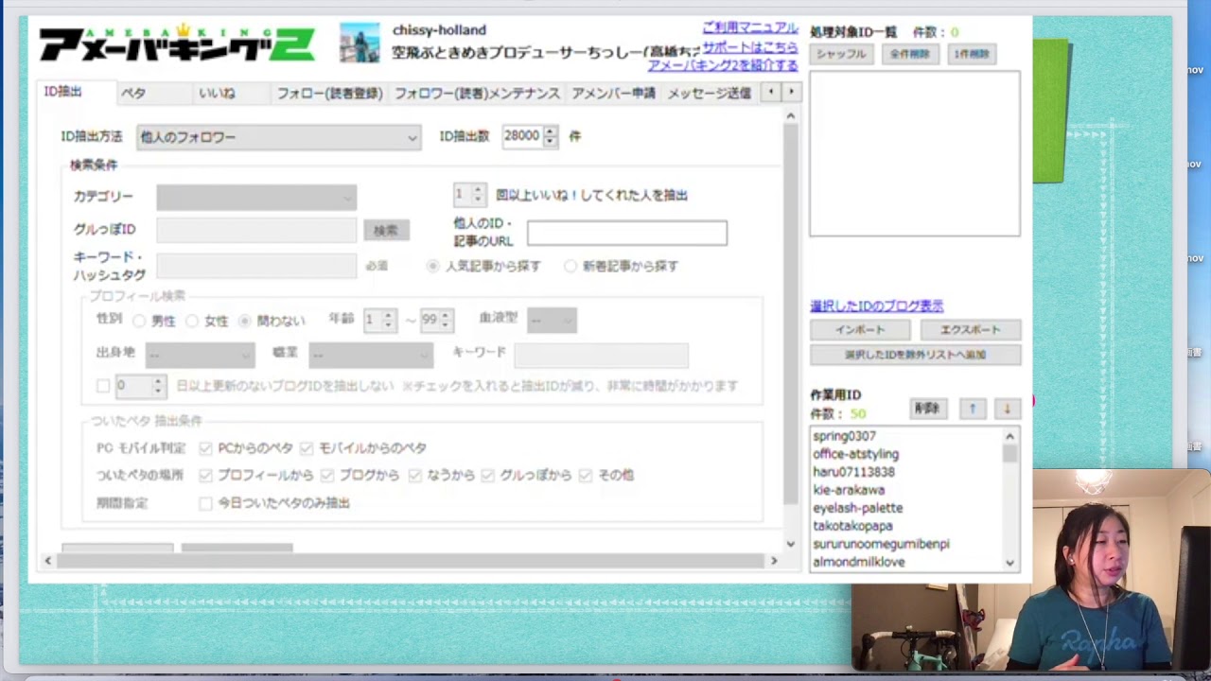Open 選択したIDのブログ表示 link
This screenshot has width=1211, height=681.
877,306
